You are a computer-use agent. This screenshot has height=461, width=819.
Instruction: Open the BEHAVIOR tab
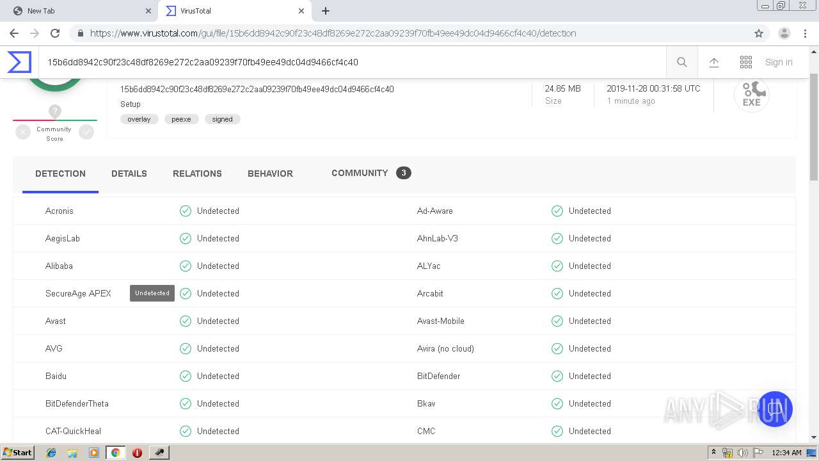pyautogui.click(x=270, y=174)
